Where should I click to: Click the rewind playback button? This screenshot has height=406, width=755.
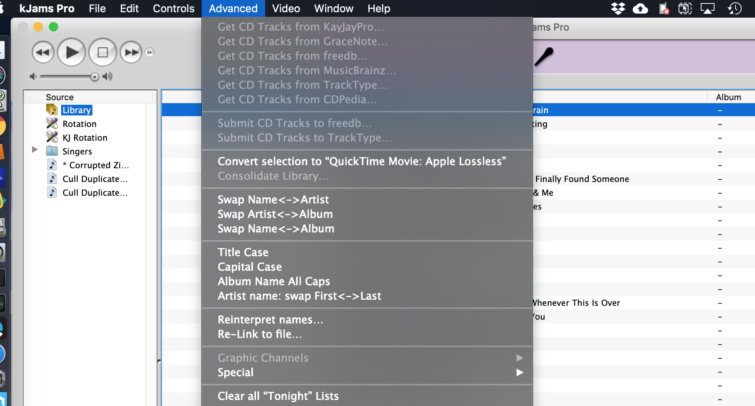[x=43, y=52]
